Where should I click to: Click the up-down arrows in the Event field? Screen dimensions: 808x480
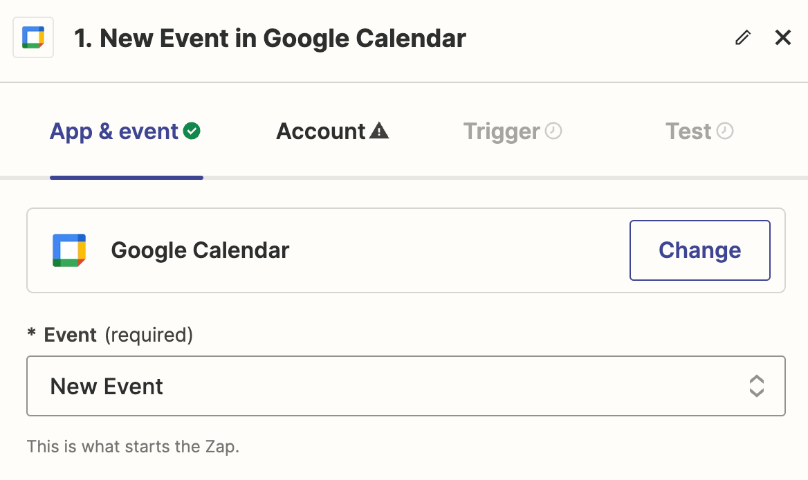[757, 386]
